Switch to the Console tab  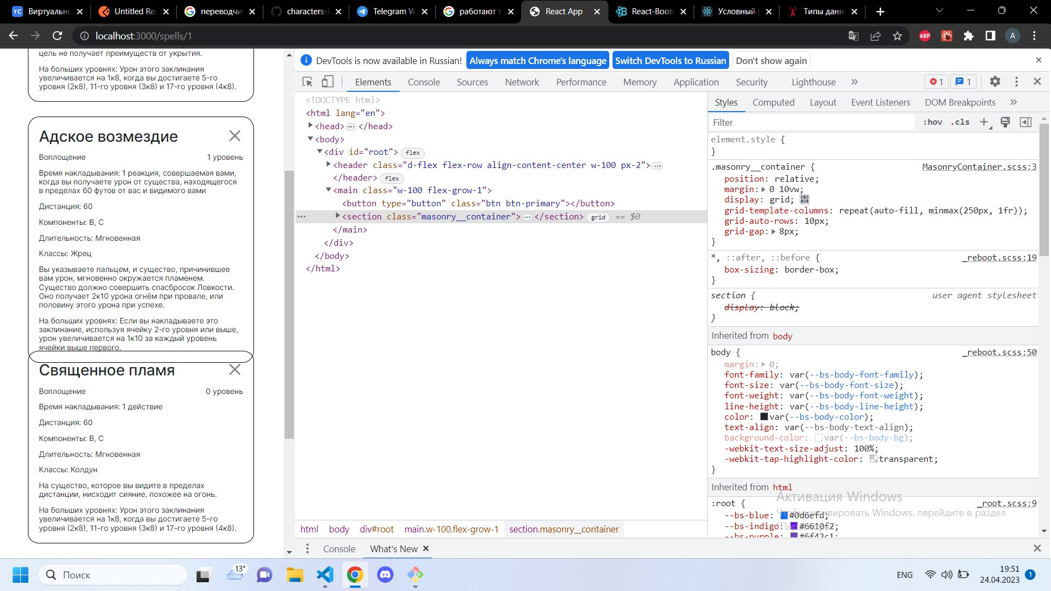click(424, 82)
